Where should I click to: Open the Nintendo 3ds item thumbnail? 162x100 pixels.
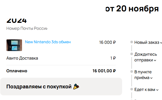pos(14,45)
